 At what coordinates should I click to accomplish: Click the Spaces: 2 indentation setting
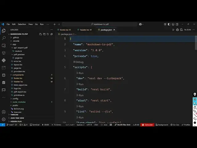(81, 125)
